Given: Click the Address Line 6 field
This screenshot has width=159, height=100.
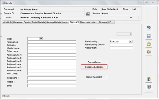Looking at the screenshot, I should 52,71.
